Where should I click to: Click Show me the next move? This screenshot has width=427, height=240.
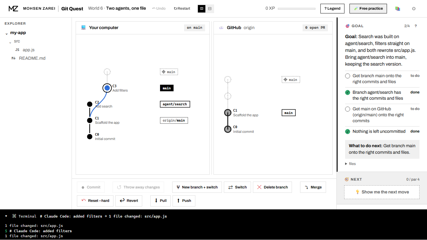[382, 192]
